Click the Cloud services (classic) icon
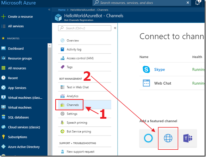The width and height of the screenshot is (206, 157). [x=4, y=127]
